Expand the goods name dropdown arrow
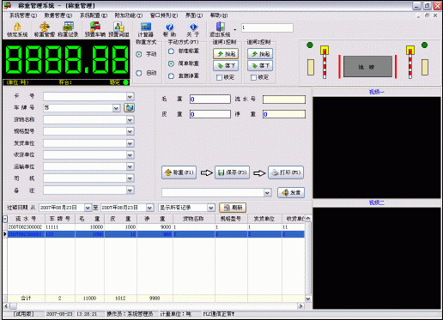443x320 pixels. tap(130, 120)
